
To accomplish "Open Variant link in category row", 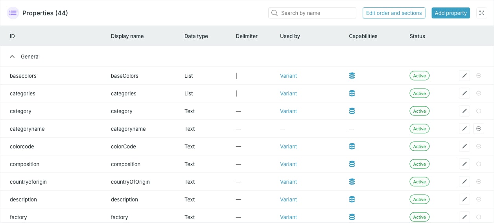I will pyautogui.click(x=288, y=111).
